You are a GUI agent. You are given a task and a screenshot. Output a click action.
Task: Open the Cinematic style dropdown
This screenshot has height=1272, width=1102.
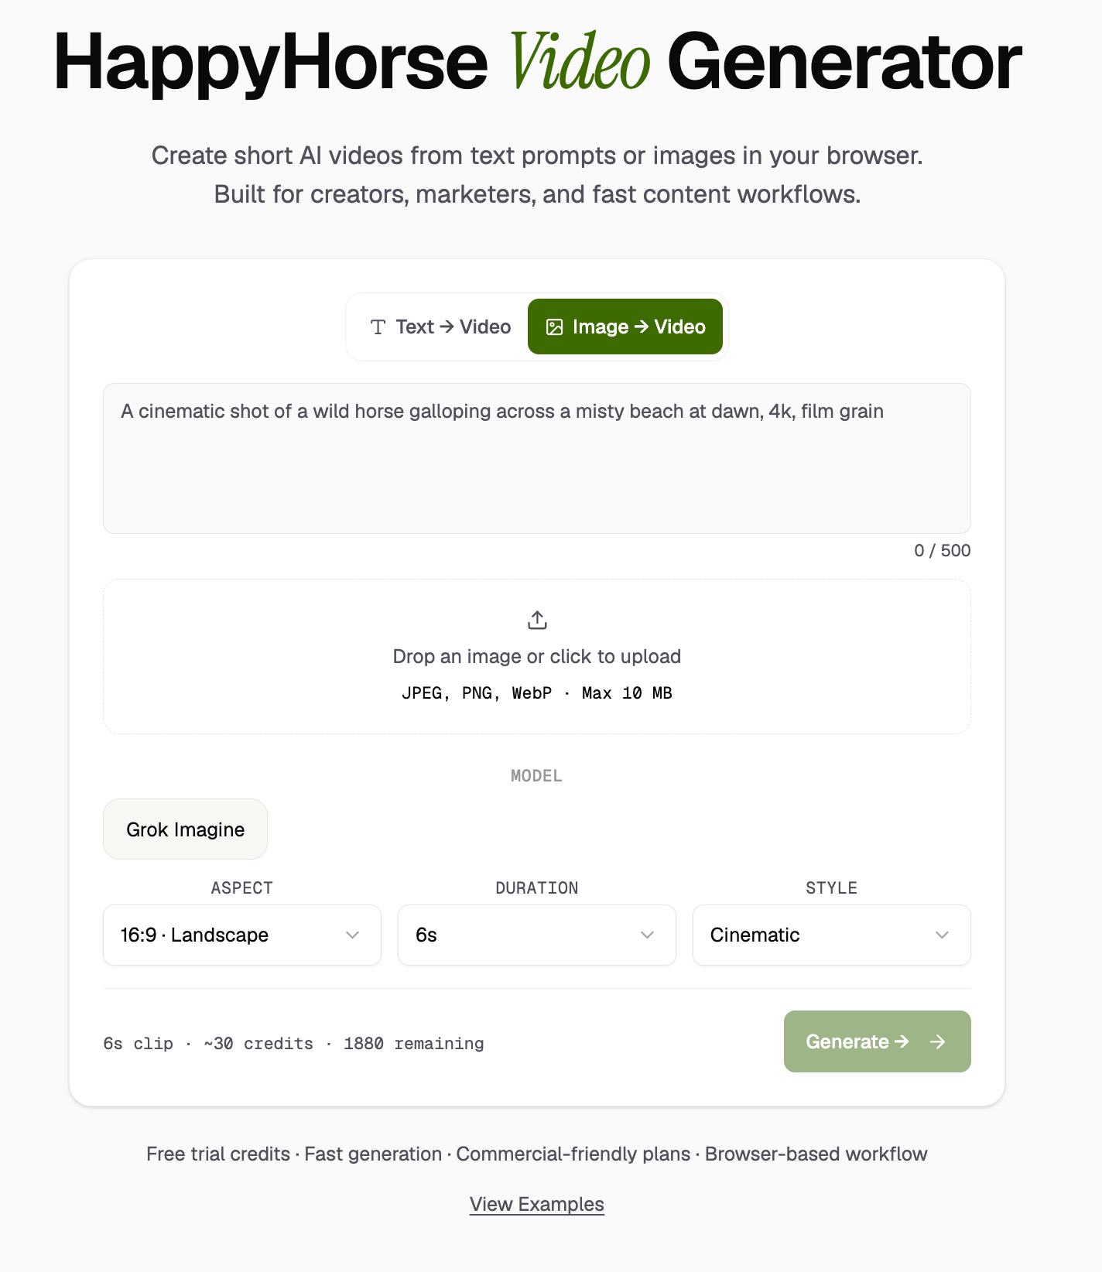pos(831,935)
